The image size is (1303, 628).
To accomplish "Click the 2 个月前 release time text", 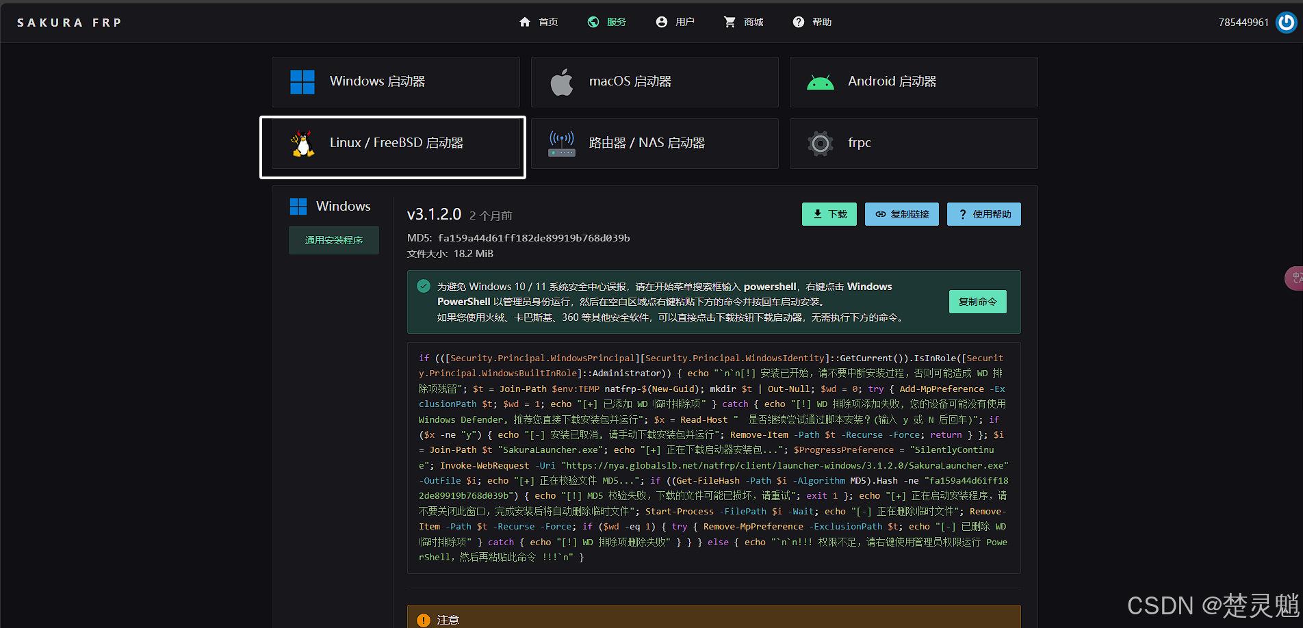I will (491, 215).
